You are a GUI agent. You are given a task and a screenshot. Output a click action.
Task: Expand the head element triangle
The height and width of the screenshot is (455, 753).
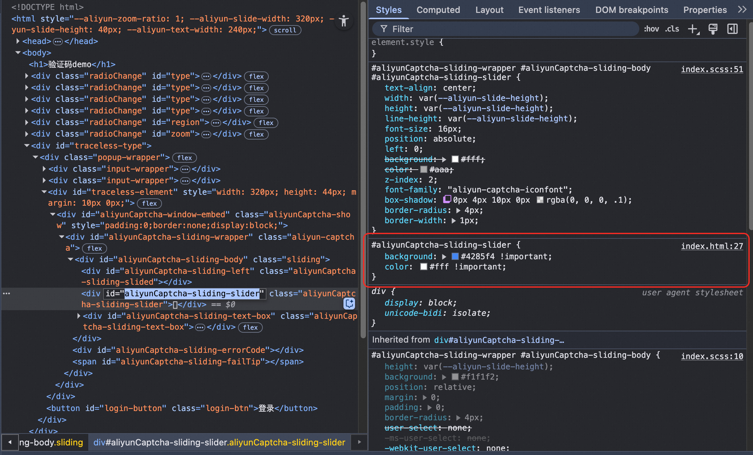[18, 41]
